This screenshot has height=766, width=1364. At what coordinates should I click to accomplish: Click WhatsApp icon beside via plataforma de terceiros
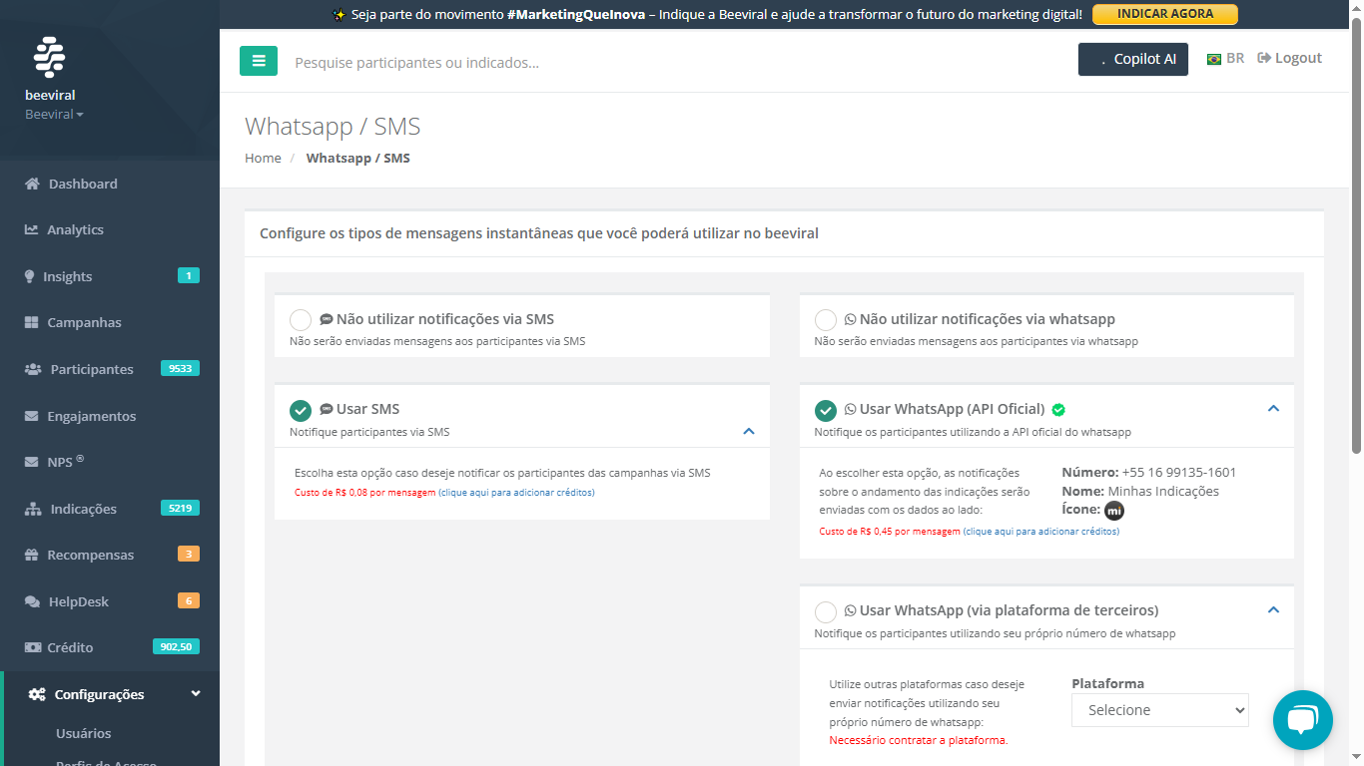pos(851,610)
